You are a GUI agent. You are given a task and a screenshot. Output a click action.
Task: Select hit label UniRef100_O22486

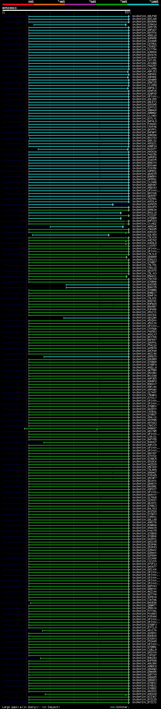tap(144, 559)
